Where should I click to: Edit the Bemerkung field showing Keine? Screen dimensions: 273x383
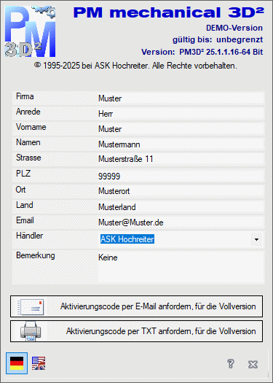point(181,267)
